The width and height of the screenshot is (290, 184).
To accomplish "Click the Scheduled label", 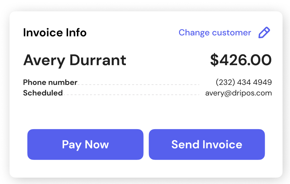I will point(43,93).
